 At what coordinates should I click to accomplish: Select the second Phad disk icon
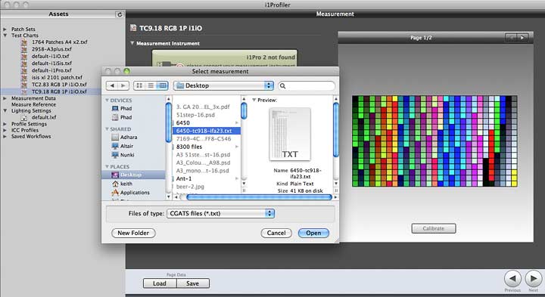(115, 117)
